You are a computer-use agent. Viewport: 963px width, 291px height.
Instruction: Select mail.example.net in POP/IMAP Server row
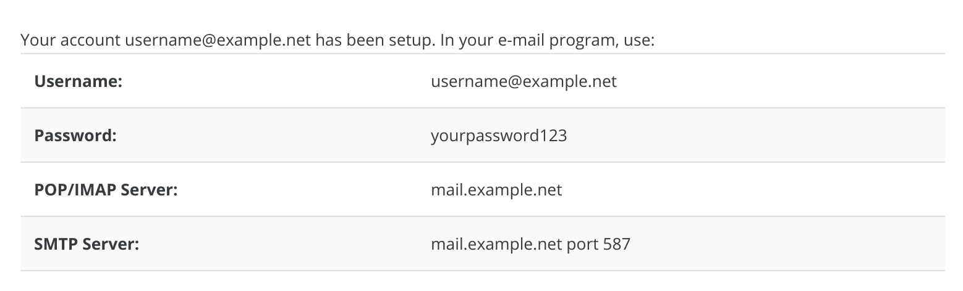click(x=496, y=190)
